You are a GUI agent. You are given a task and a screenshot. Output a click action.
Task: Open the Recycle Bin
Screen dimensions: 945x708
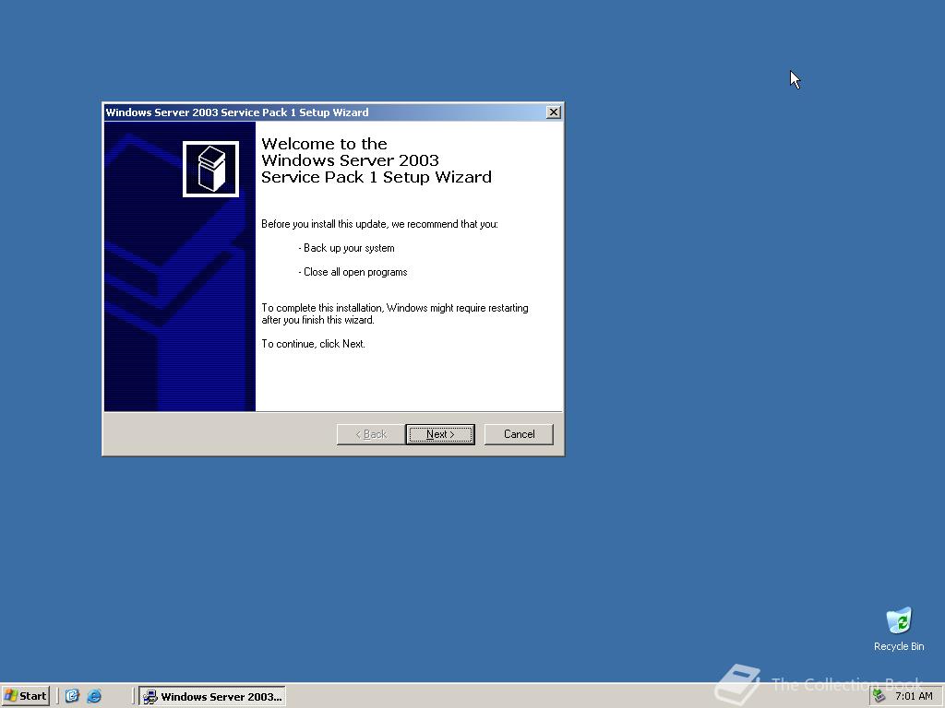tap(898, 620)
